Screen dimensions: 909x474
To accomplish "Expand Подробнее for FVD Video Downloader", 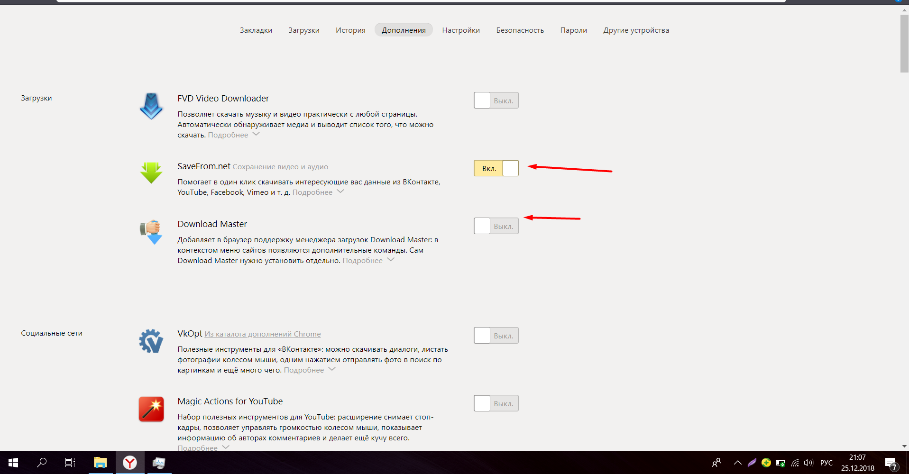I will (234, 135).
